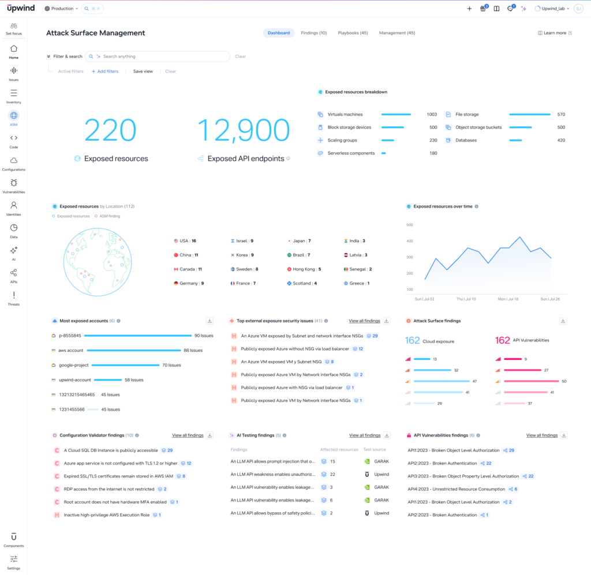Show info icon next to Exposed API endpoints

pyautogui.click(x=289, y=159)
